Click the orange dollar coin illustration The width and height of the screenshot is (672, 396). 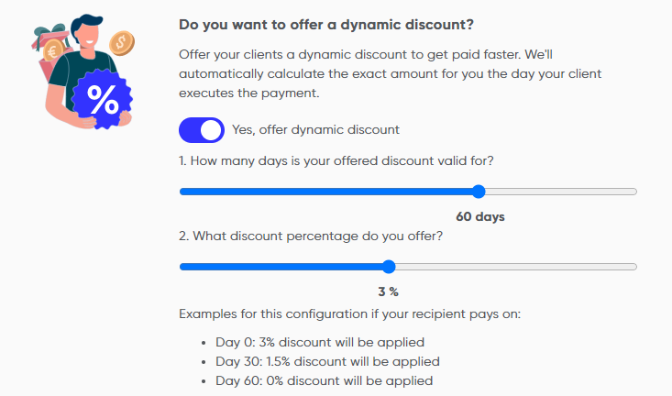coord(120,42)
